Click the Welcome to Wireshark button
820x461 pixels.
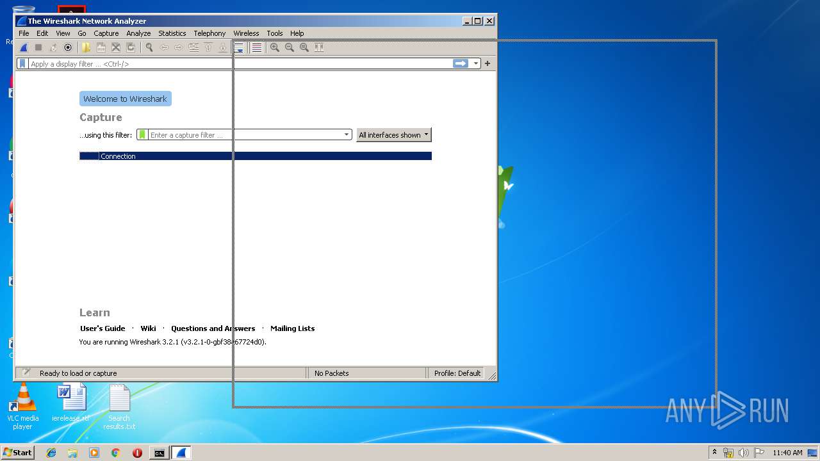[x=126, y=99]
